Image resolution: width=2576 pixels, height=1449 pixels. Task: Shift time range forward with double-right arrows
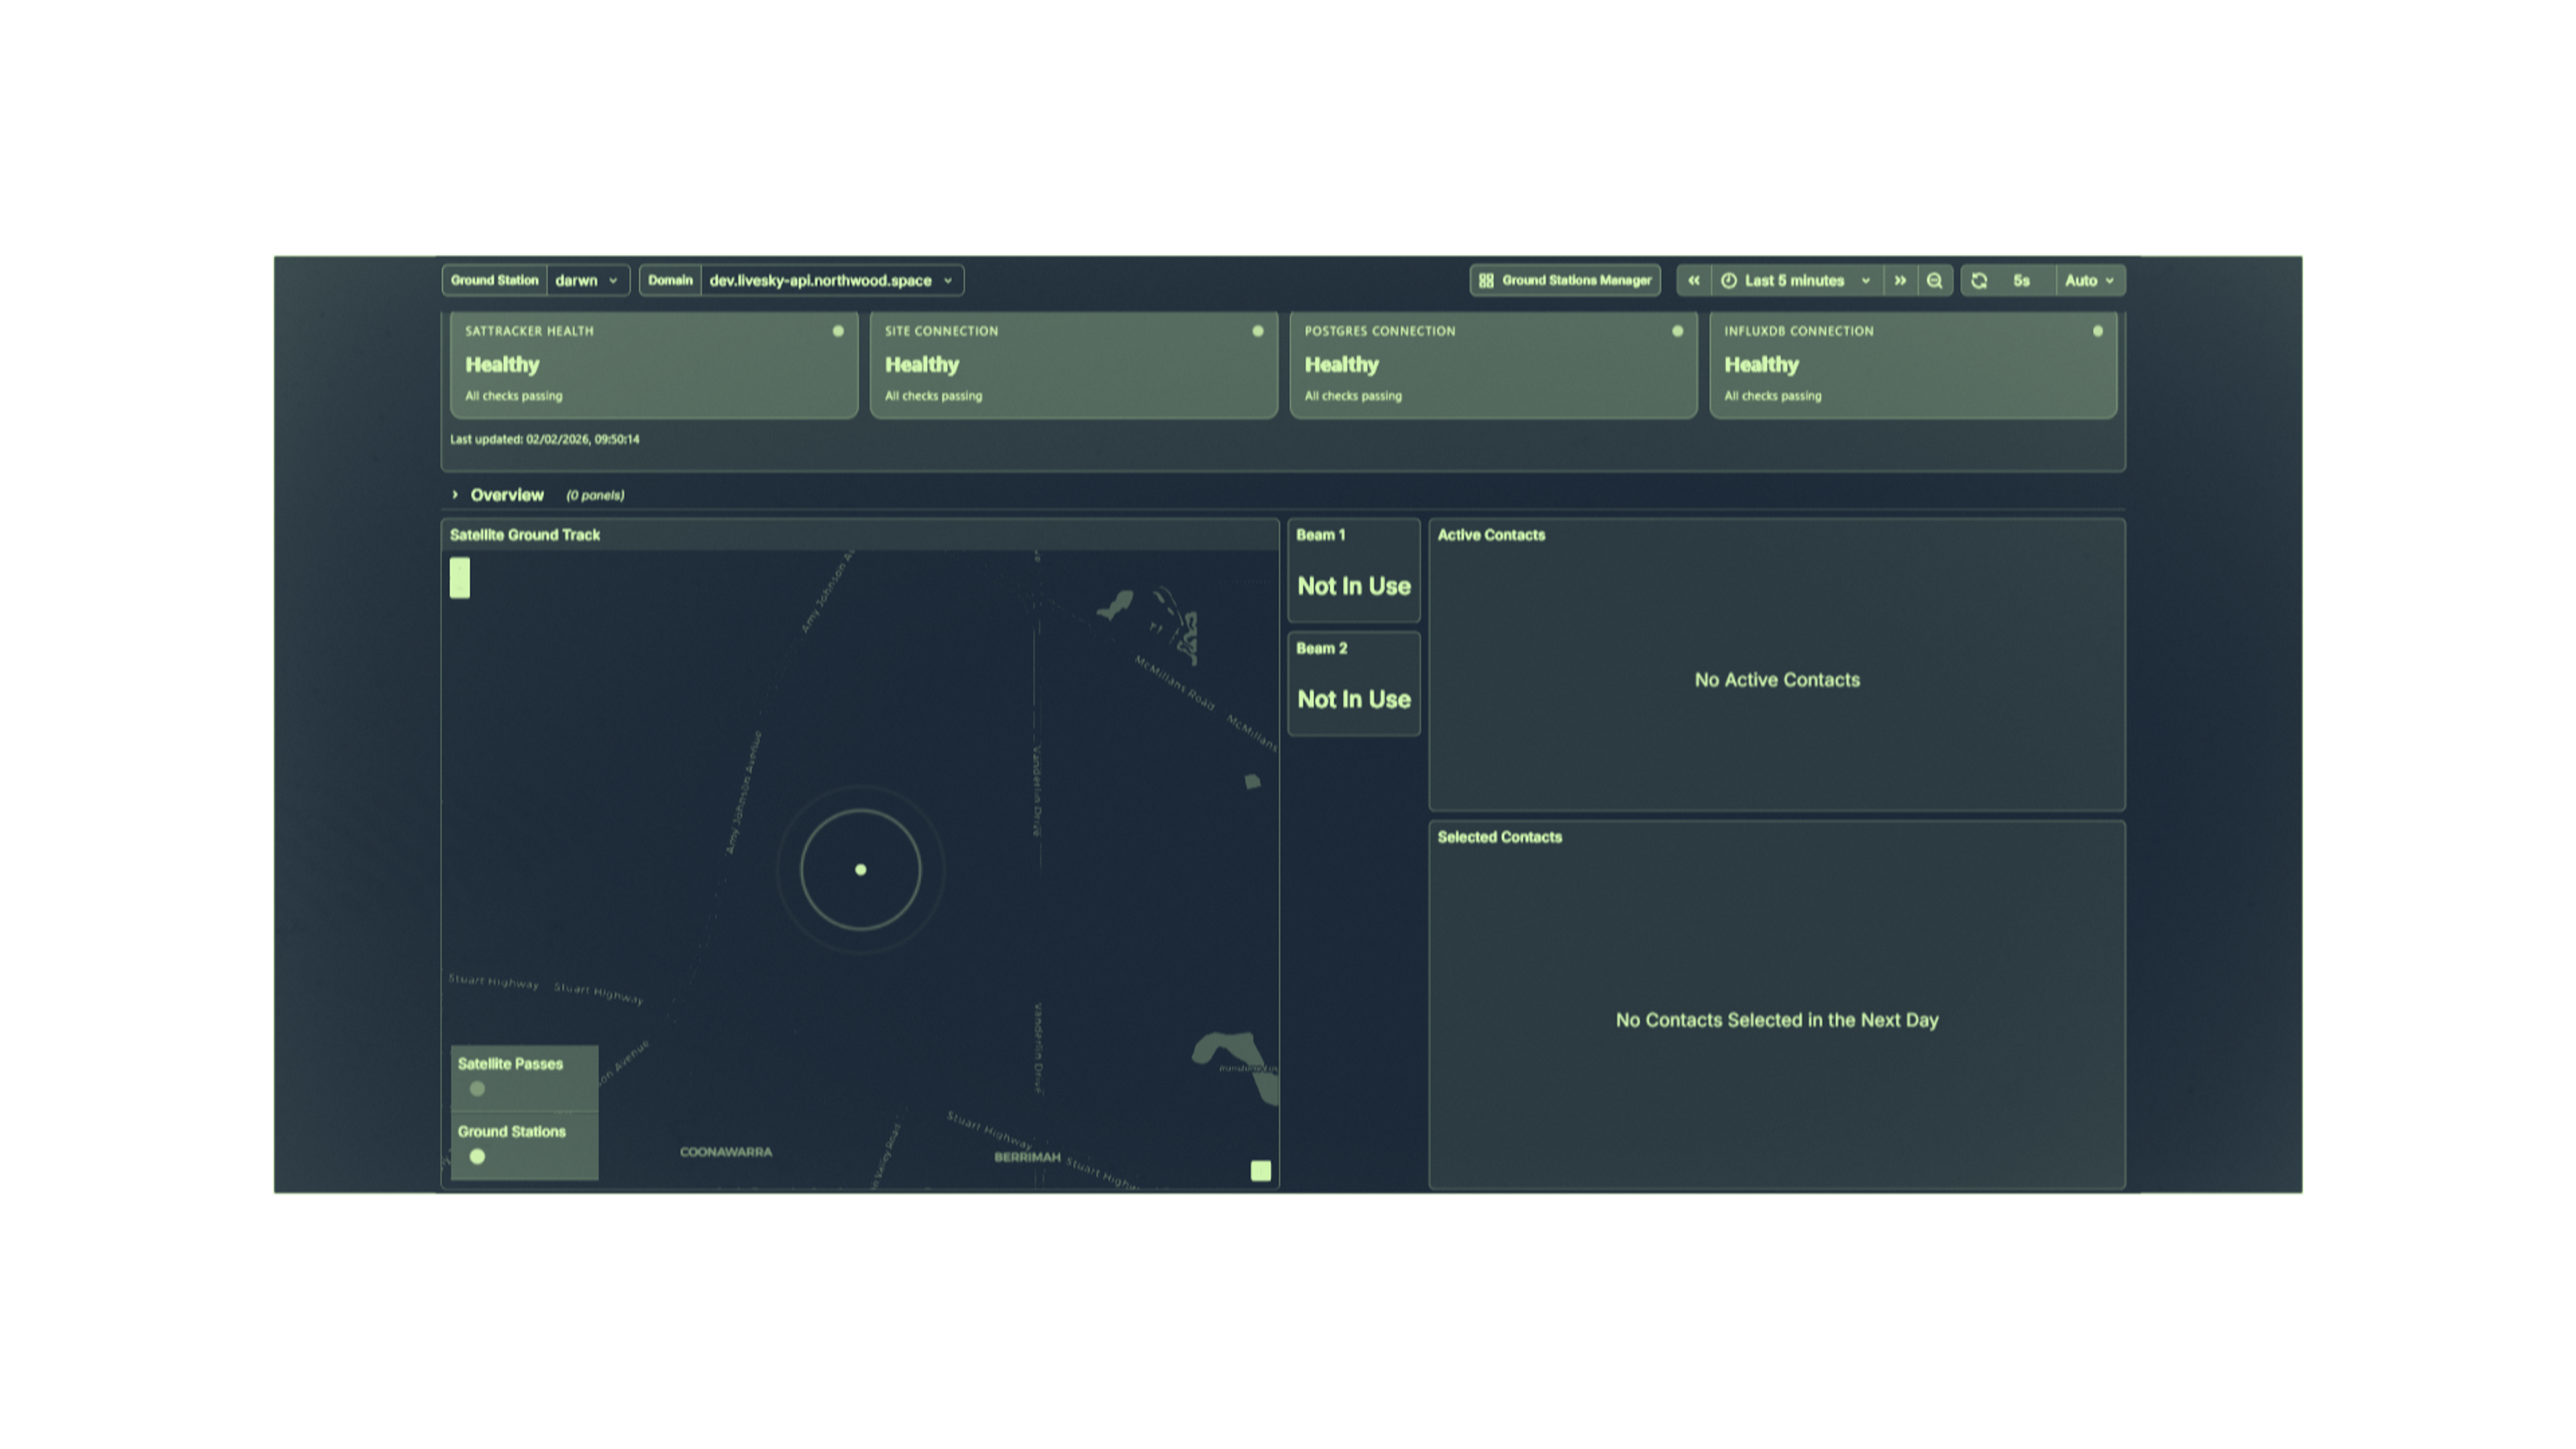pyautogui.click(x=1900, y=281)
